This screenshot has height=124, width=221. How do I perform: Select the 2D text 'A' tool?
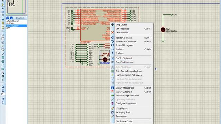(3, 73)
